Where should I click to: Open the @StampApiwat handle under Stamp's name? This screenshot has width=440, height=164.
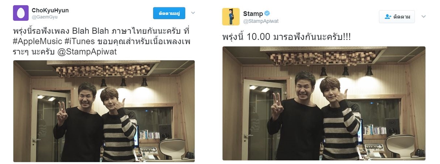coord(261,21)
